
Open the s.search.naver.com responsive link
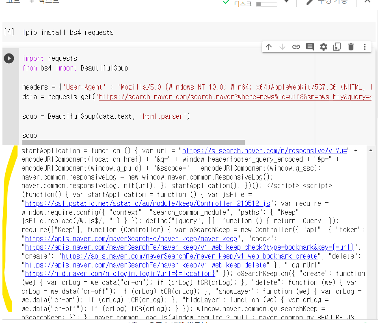pos(264,151)
